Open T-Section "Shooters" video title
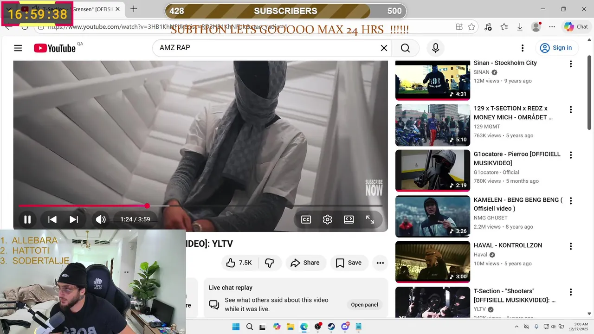 click(x=515, y=295)
